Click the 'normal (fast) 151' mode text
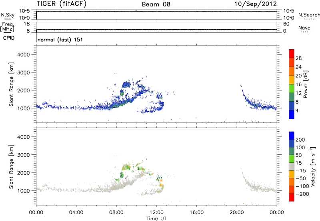The height and width of the screenshot is (221, 320). tap(60, 39)
